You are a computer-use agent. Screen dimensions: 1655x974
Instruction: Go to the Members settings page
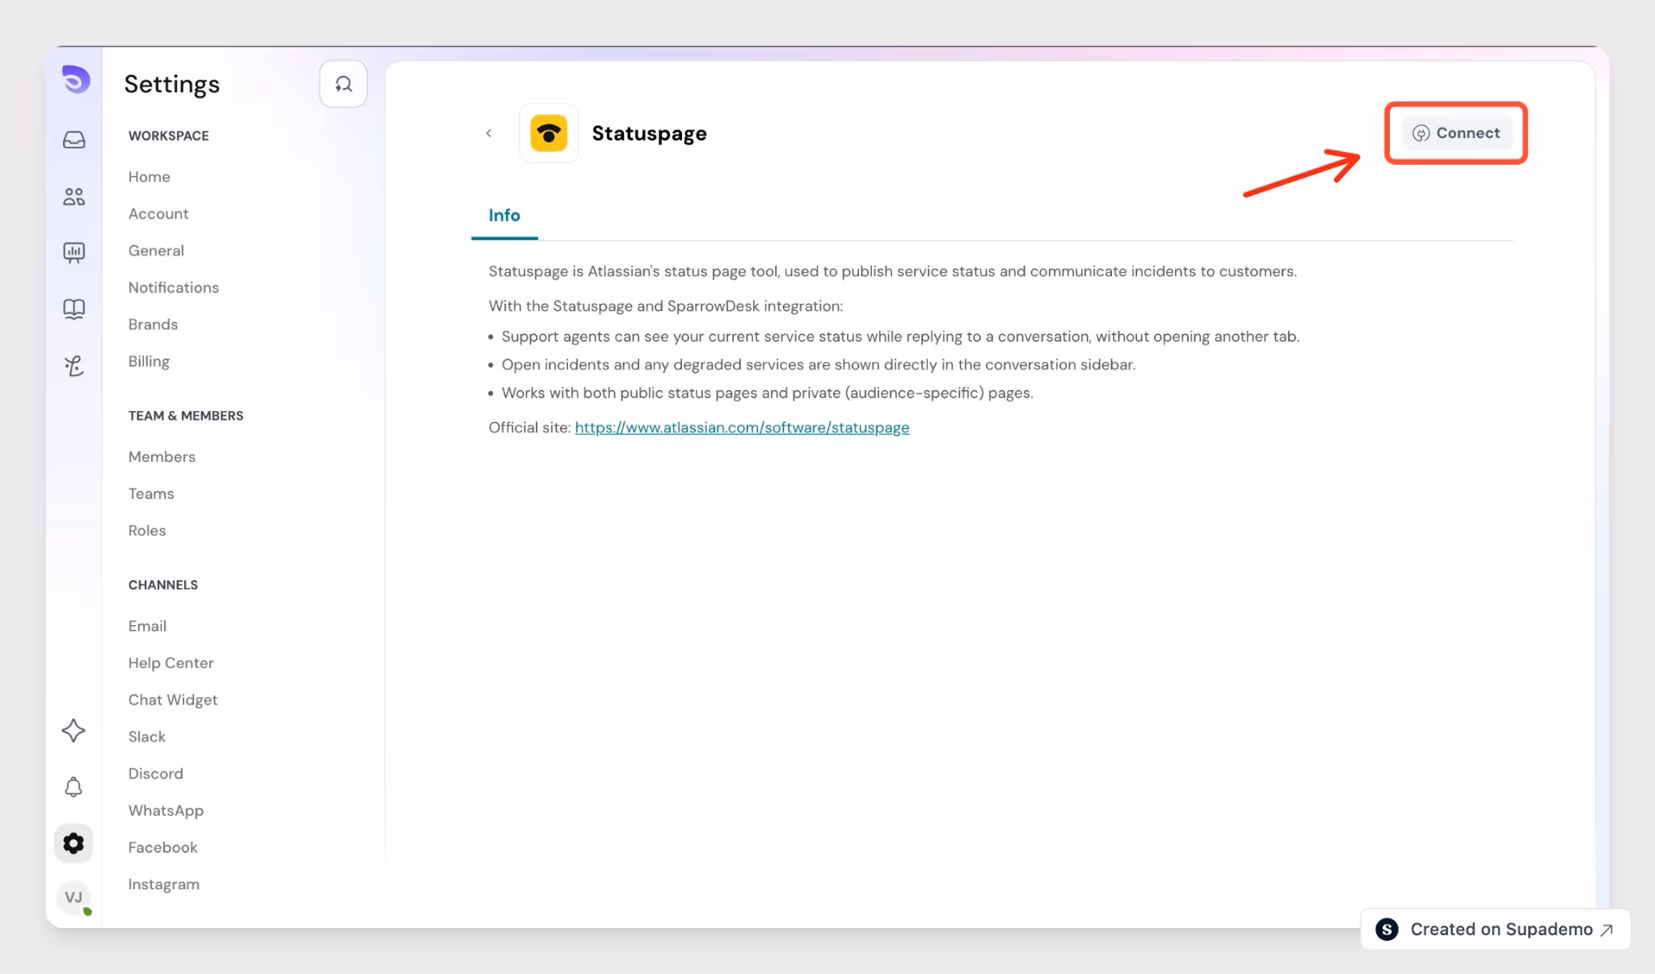(x=162, y=456)
